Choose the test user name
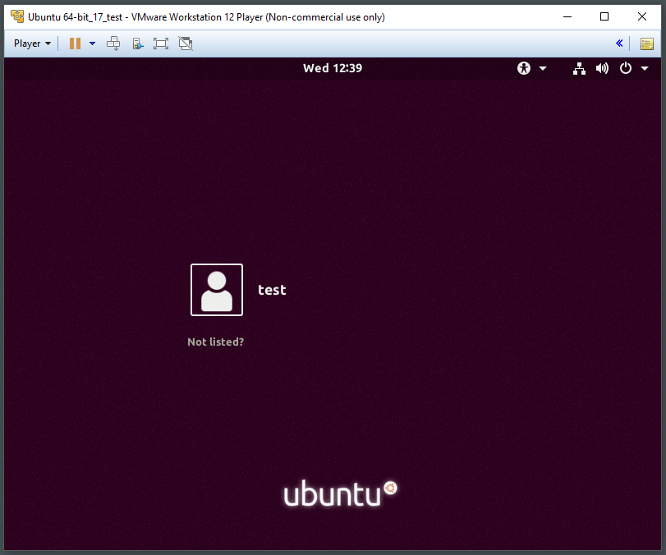The height and width of the screenshot is (555, 666). 272,290
